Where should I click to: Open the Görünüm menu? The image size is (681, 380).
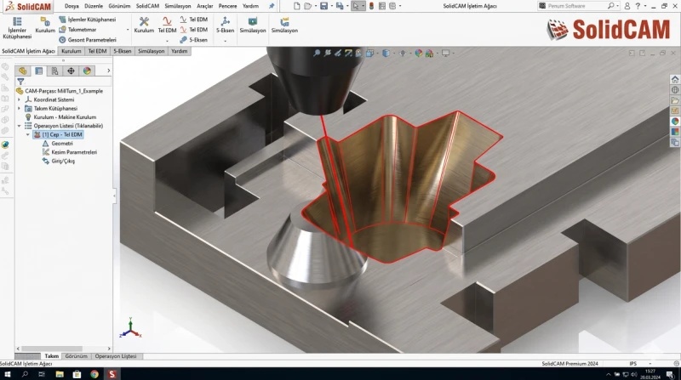[x=119, y=6]
